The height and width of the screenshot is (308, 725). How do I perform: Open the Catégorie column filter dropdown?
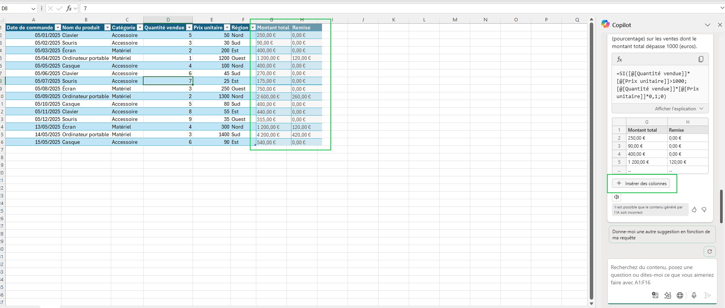pyautogui.click(x=140, y=27)
